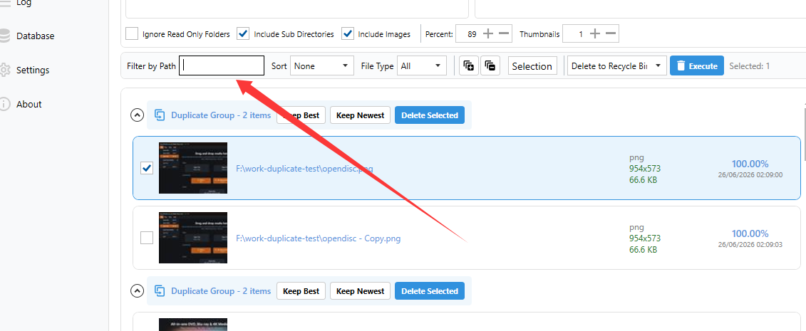Open the Sort dropdown showing None

click(322, 65)
